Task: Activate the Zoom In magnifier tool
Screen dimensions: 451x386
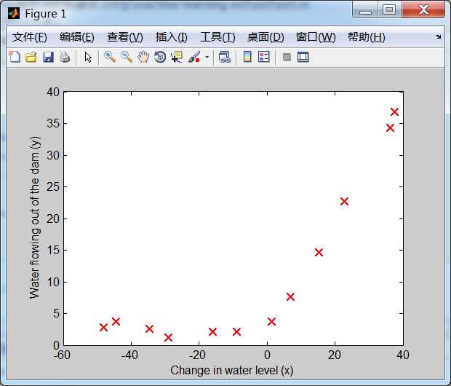Action: point(110,57)
